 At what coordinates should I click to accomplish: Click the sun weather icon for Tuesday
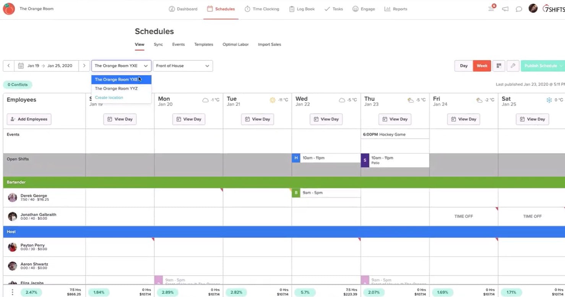pyautogui.click(x=273, y=100)
